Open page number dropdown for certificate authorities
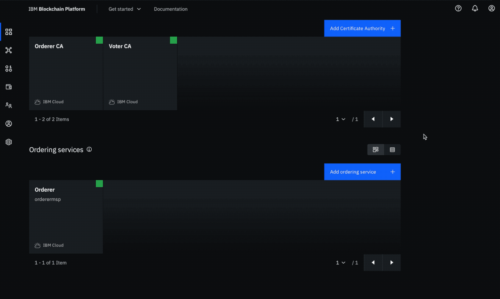 point(341,119)
